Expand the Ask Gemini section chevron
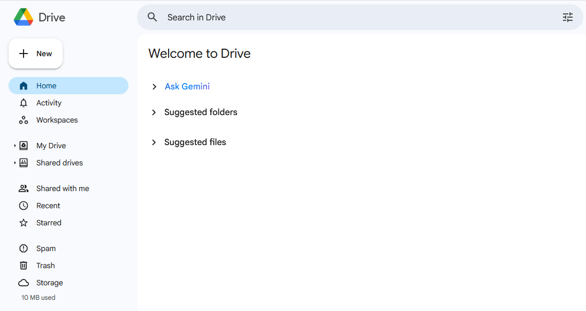 [154, 87]
